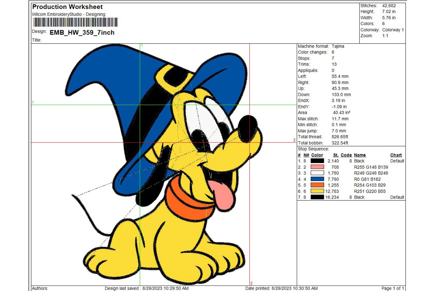437x291 pixels.
Task: Click the Pluto embroidery design preview
Action: [x=164, y=164]
